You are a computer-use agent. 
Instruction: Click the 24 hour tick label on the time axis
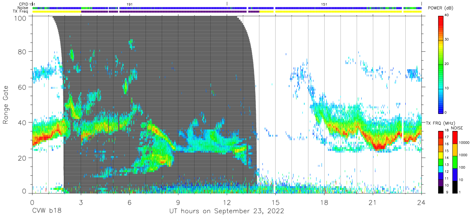click(x=422, y=202)
